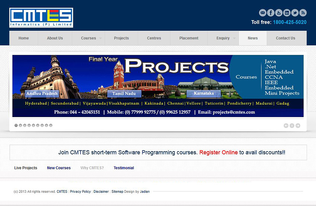Select the seventh slideshow indicator dot
Screen dimensions: 316x206
42,126
